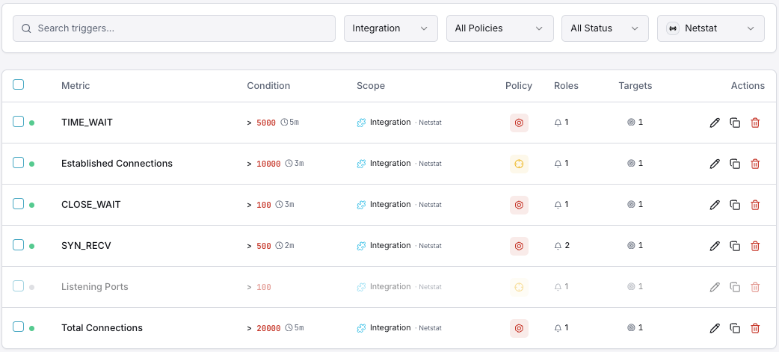Duplicate the Listening Ports trigger
779x352 pixels.
click(735, 287)
